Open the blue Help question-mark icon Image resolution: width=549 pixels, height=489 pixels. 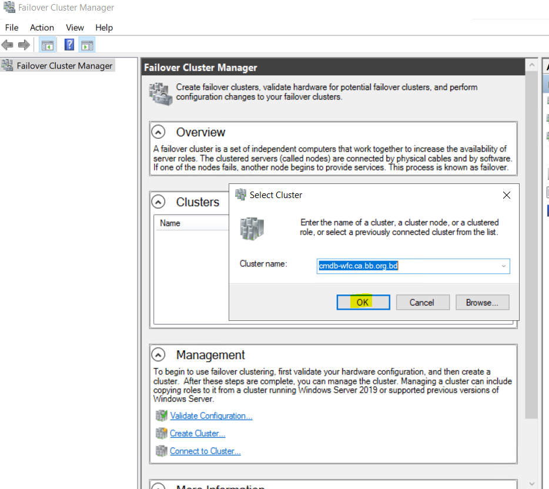[69, 45]
